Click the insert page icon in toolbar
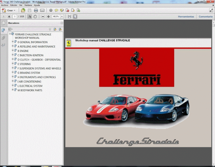The width and height of the screenshot is (215, 167). coord(78,10)
